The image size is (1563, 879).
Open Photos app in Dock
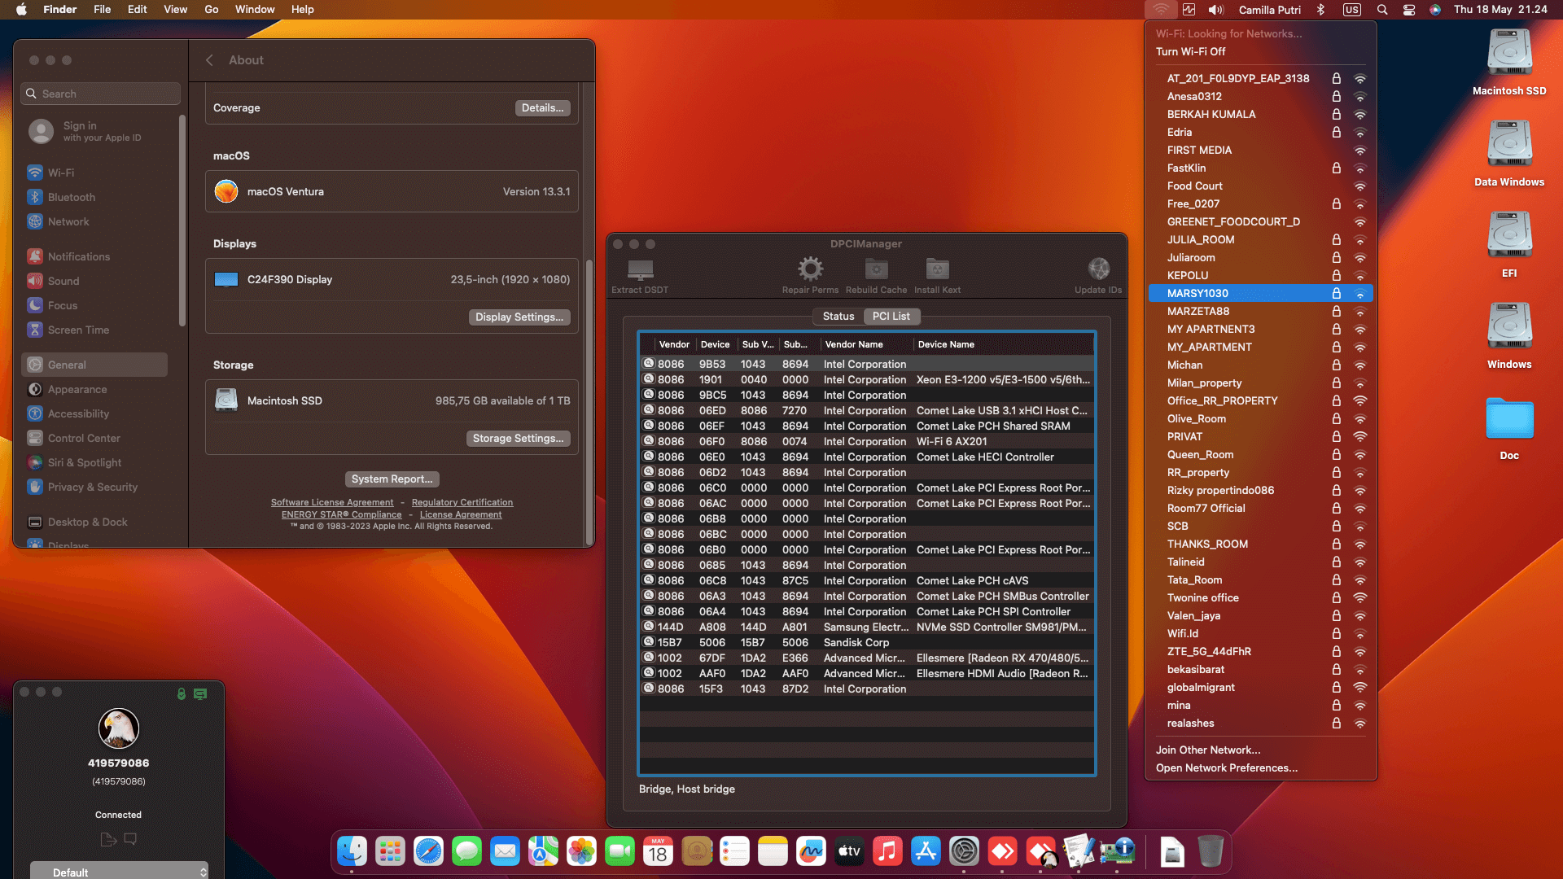pyautogui.click(x=581, y=852)
